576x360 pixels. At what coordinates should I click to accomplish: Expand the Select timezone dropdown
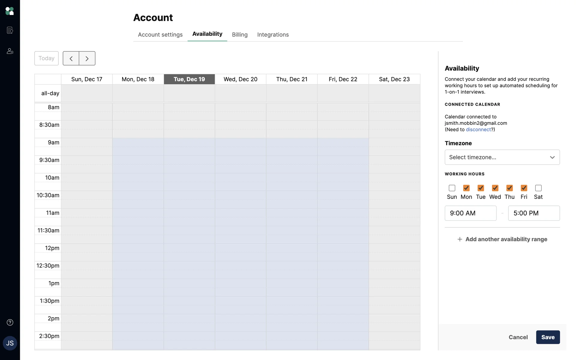click(x=502, y=157)
